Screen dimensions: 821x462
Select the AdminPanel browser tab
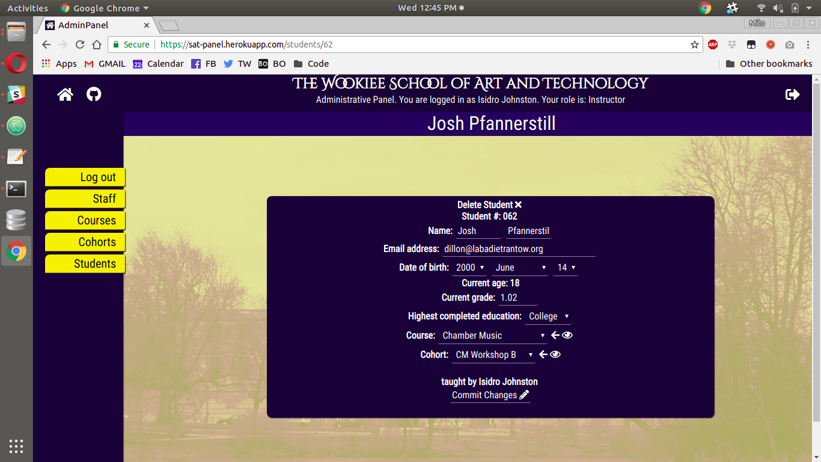point(97,25)
